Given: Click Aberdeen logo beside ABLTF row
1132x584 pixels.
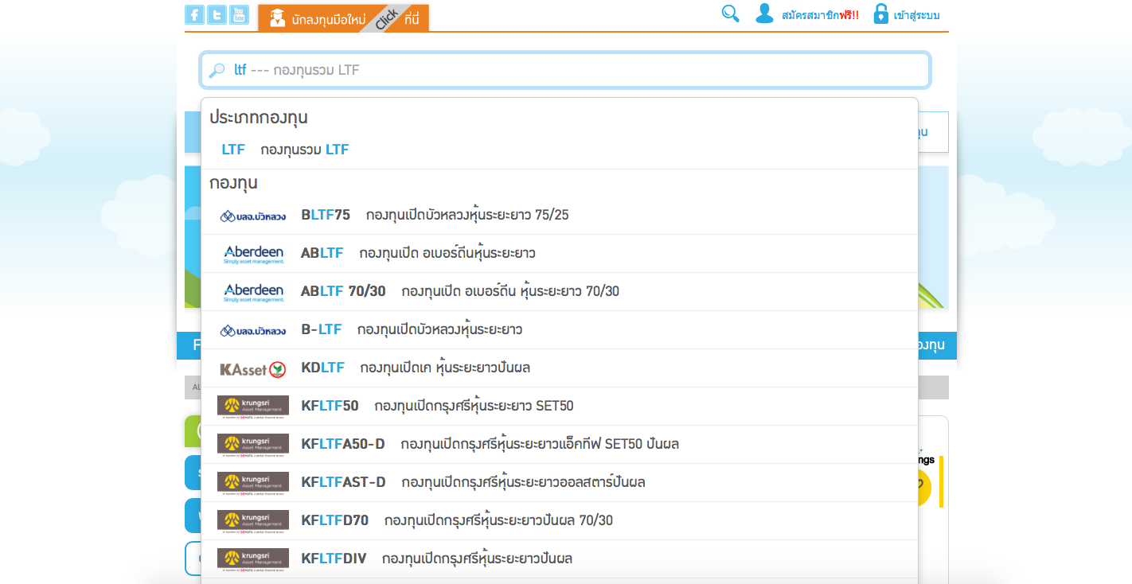Looking at the screenshot, I should tap(253, 254).
